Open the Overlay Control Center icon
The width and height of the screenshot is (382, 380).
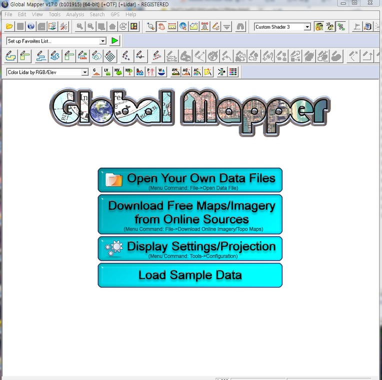pos(52,27)
